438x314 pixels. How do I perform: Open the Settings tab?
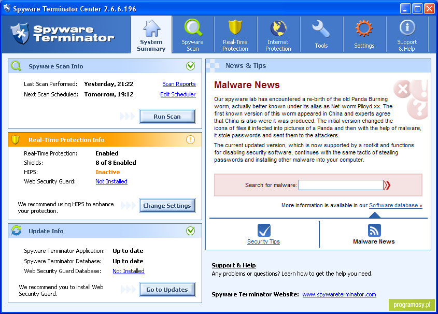pyautogui.click(x=364, y=35)
